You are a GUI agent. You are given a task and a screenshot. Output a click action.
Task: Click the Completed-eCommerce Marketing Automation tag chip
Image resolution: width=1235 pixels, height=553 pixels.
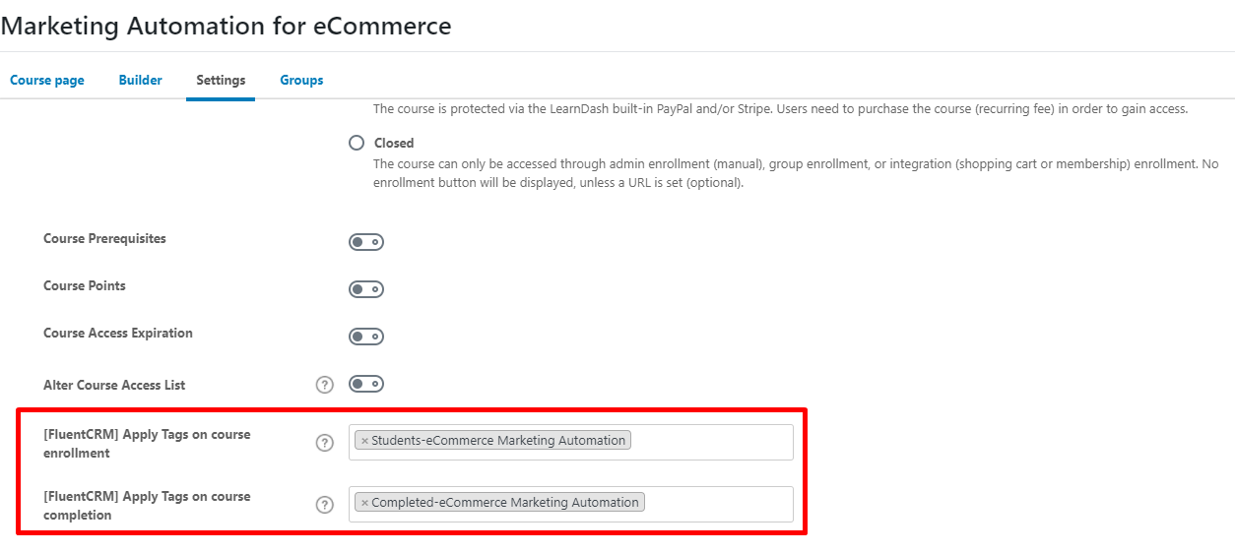pos(505,503)
